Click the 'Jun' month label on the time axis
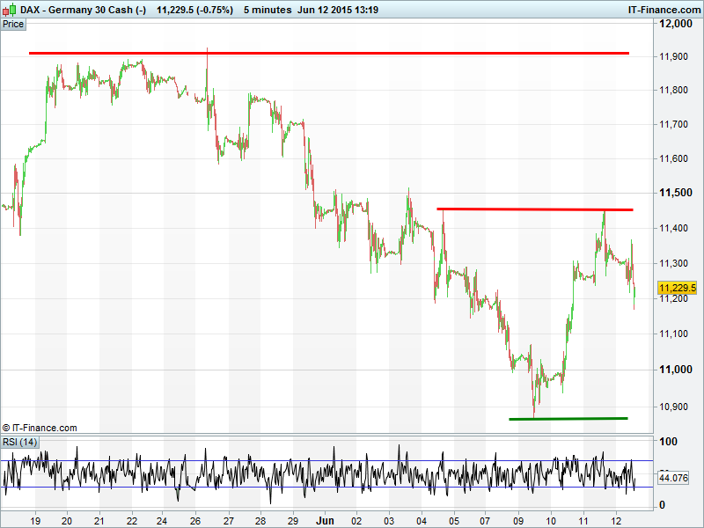The image size is (704, 528). (x=325, y=521)
